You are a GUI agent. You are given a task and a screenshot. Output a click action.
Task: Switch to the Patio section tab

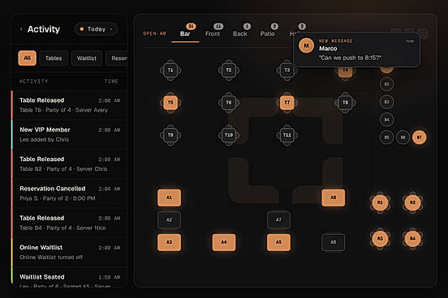tap(268, 33)
